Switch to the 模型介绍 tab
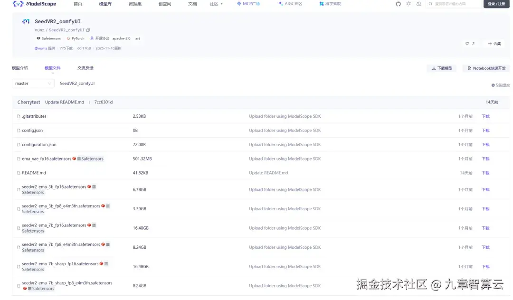 [20, 68]
